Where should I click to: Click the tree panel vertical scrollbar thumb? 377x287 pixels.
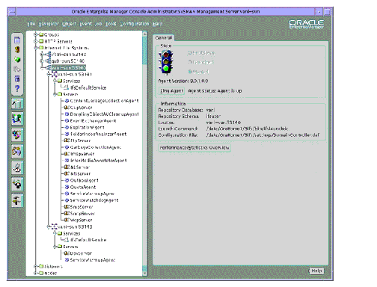pyautogui.click(x=144, y=50)
